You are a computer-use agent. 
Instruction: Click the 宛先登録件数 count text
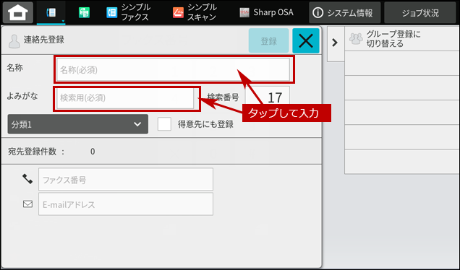(x=51, y=152)
